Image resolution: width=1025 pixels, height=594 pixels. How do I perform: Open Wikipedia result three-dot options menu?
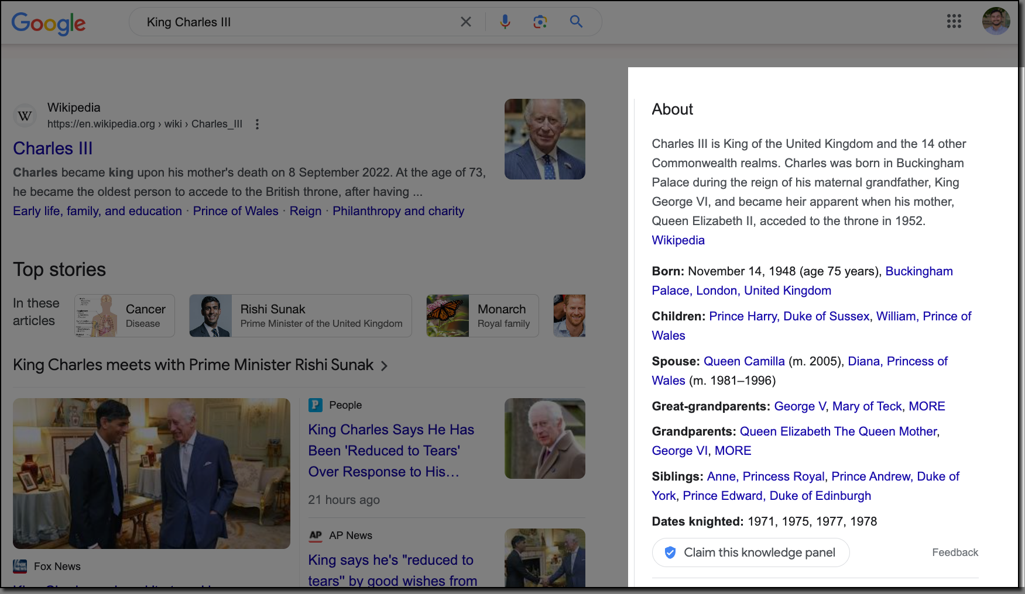[x=257, y=124]
